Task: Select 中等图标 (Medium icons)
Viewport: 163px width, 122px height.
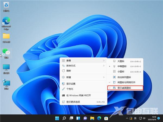Action: 125,66
